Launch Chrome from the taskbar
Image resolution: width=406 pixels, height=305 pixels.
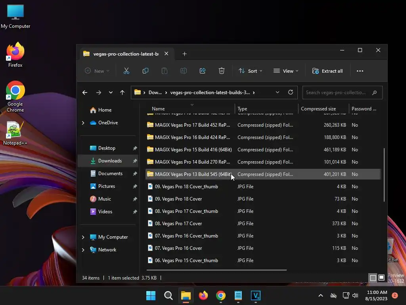coord(220,295)
